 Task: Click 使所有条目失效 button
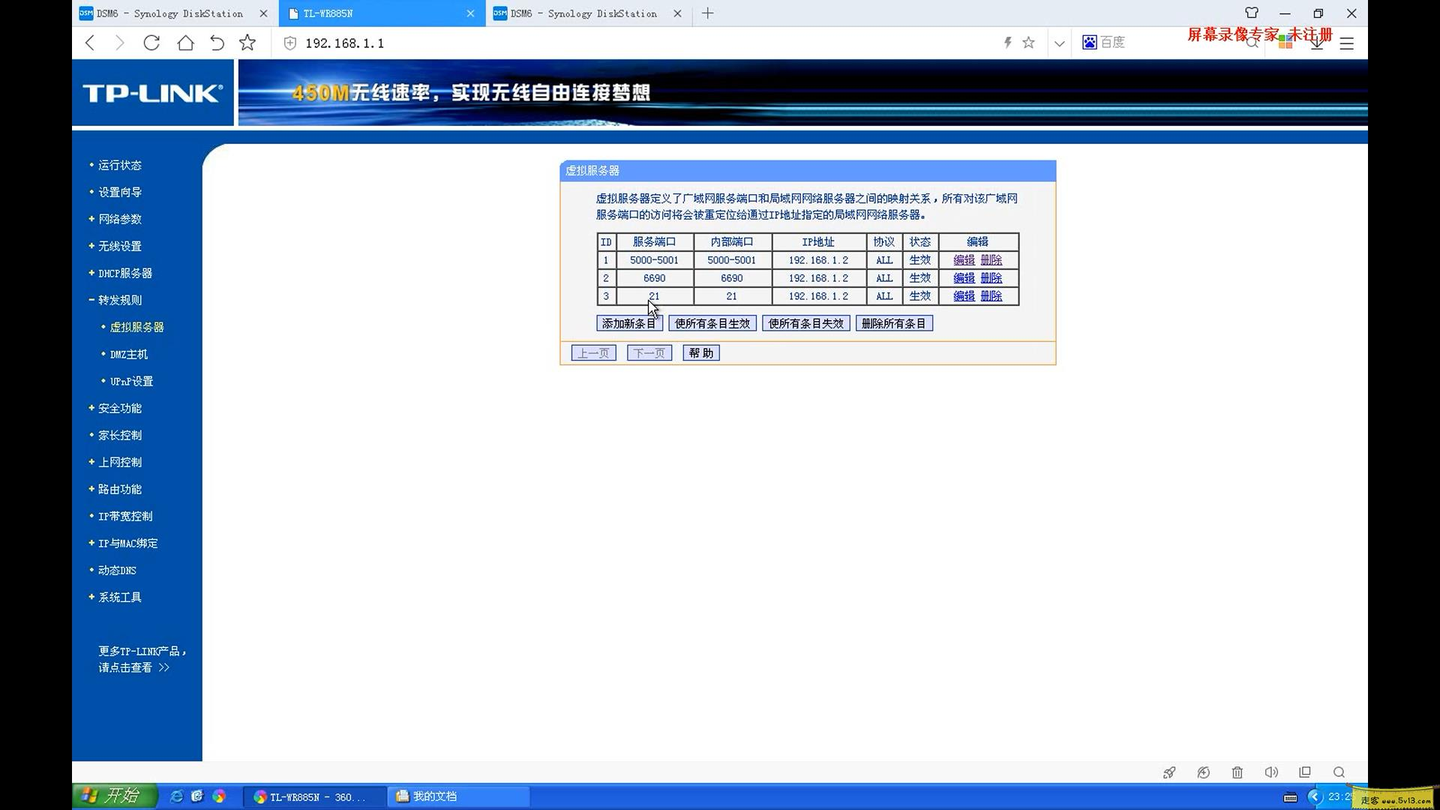pyautogui.click(x=806, y=323)
